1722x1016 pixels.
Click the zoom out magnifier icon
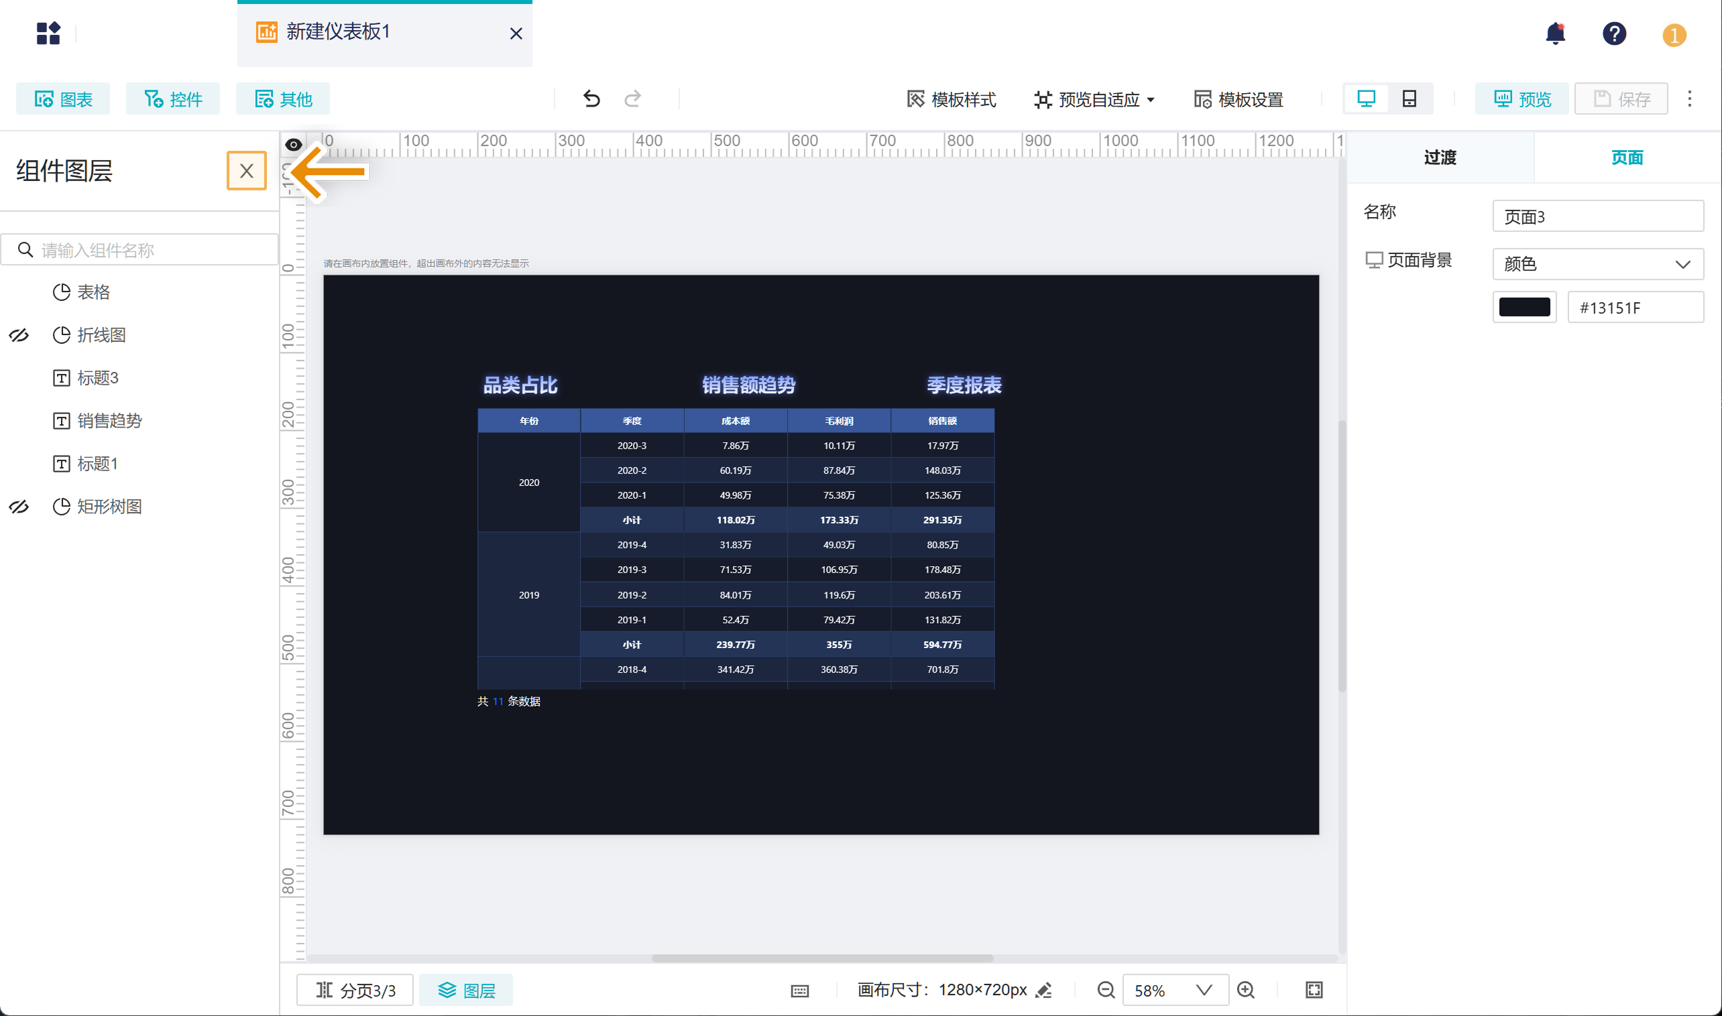1106,990
